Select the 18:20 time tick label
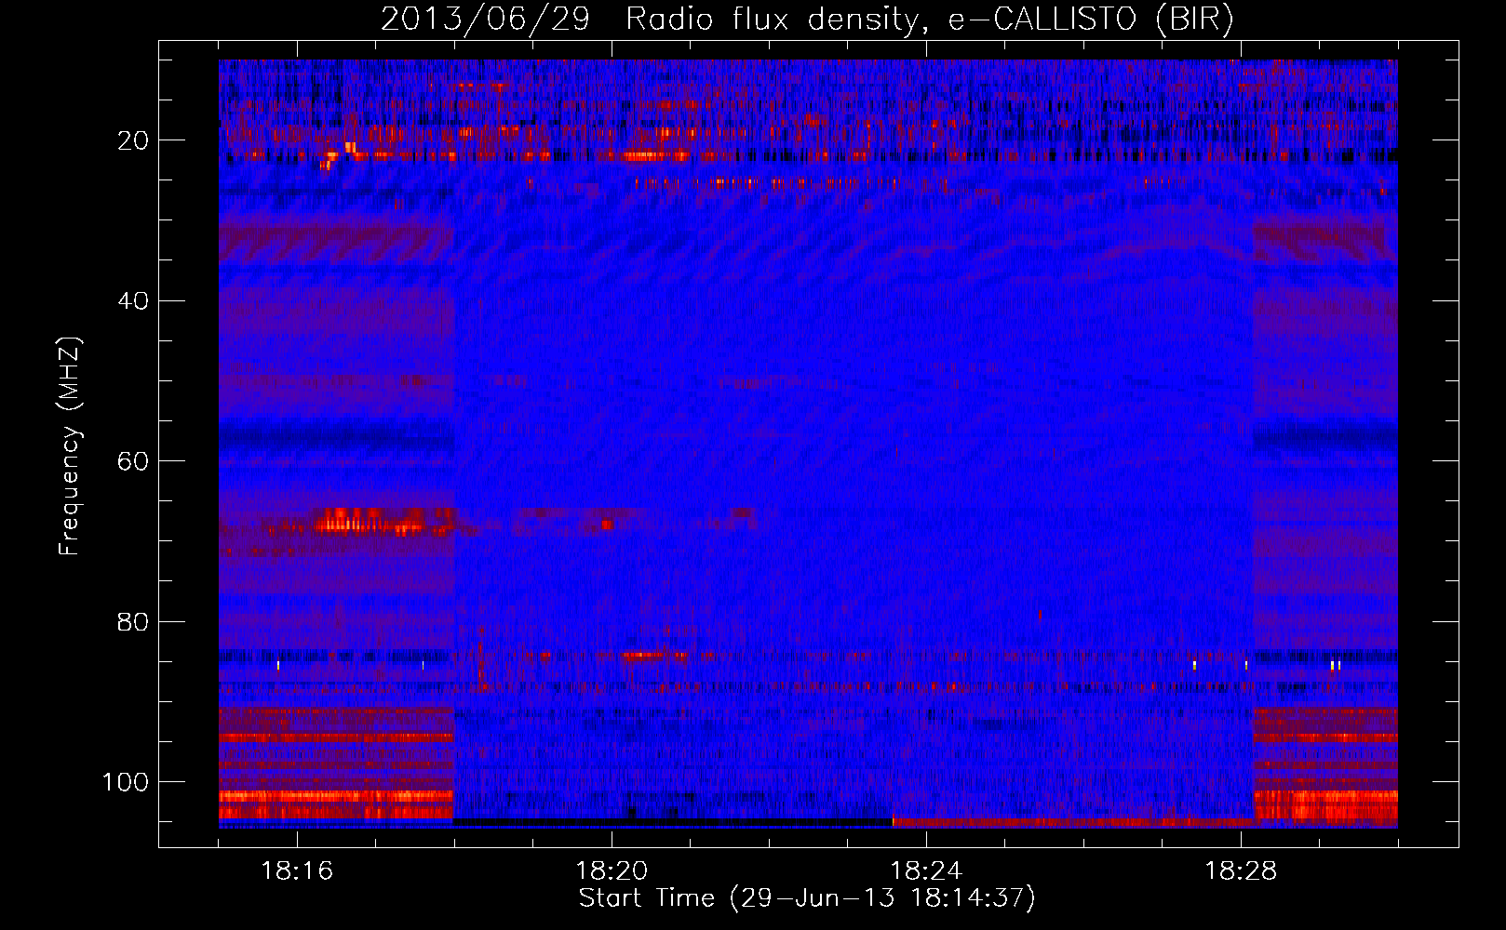The height and width of the screenshot is (930, 1506). tap(612, 870)
